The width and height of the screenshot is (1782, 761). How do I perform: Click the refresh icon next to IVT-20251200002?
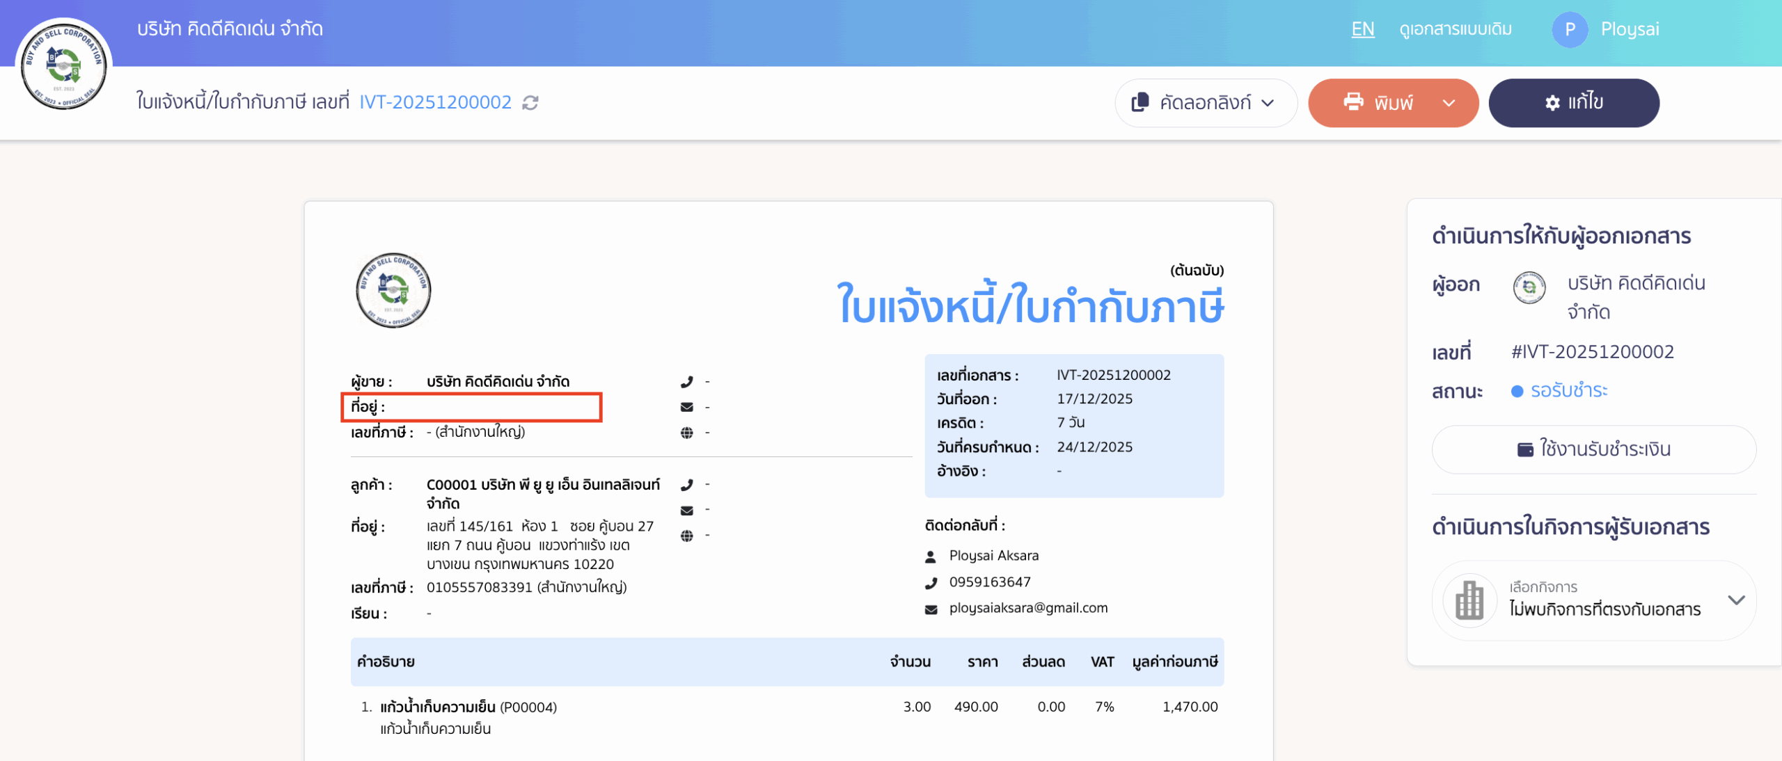[x=530, y=102]
